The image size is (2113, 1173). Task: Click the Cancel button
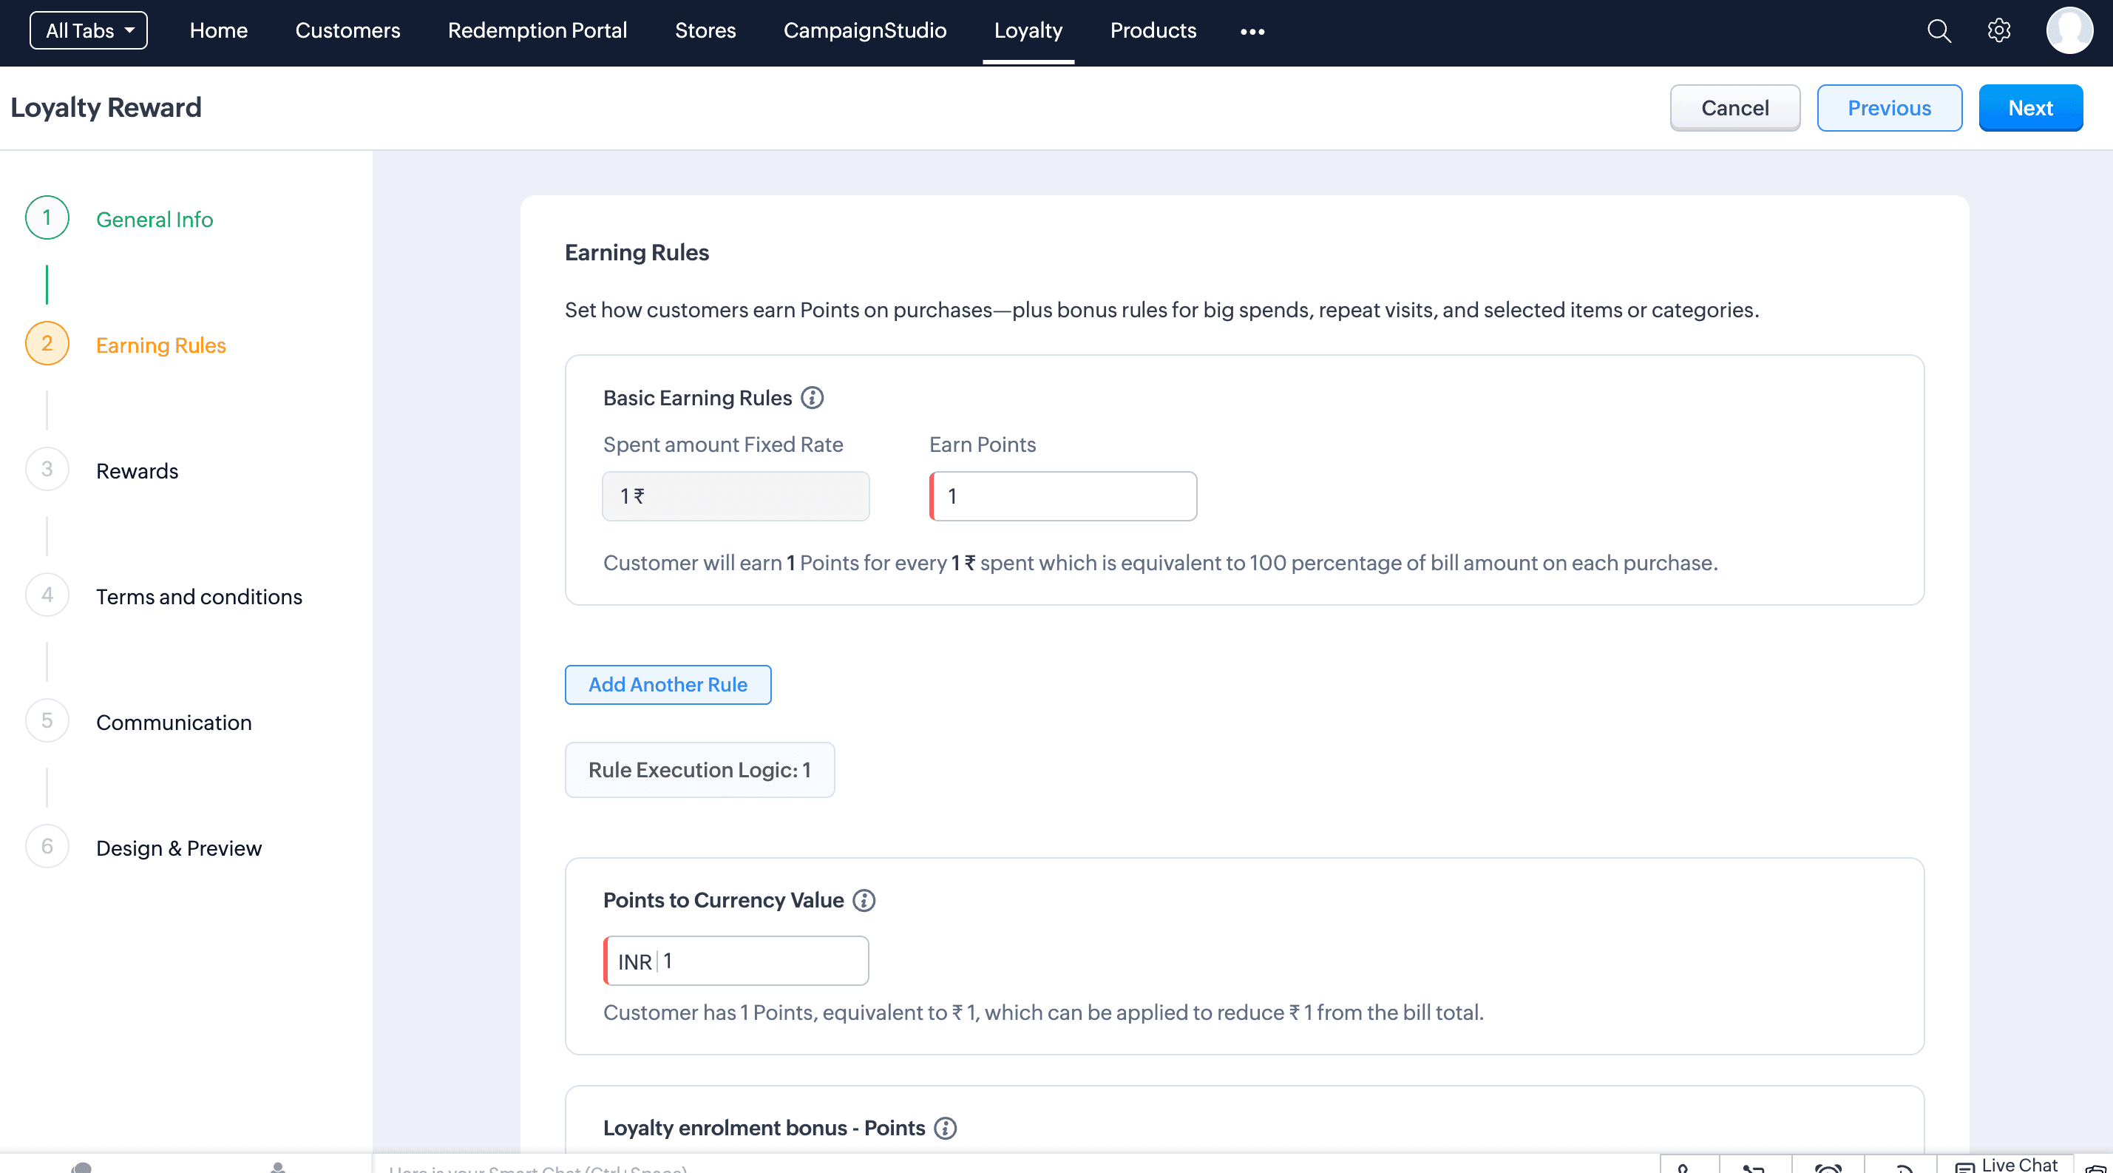click(1735, 107)
